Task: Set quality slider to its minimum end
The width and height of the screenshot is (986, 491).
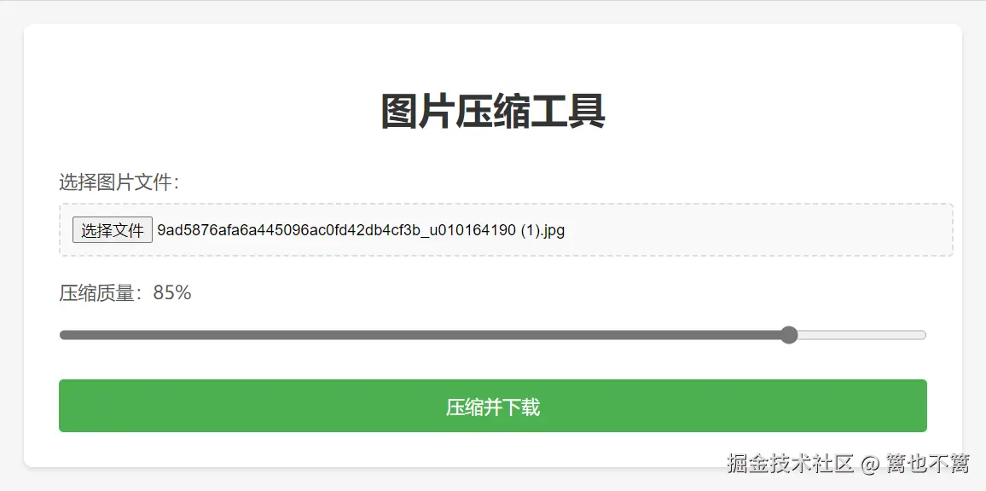Action: [61, 335]
